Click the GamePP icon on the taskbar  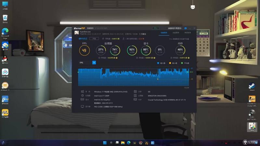click(153, 143)
